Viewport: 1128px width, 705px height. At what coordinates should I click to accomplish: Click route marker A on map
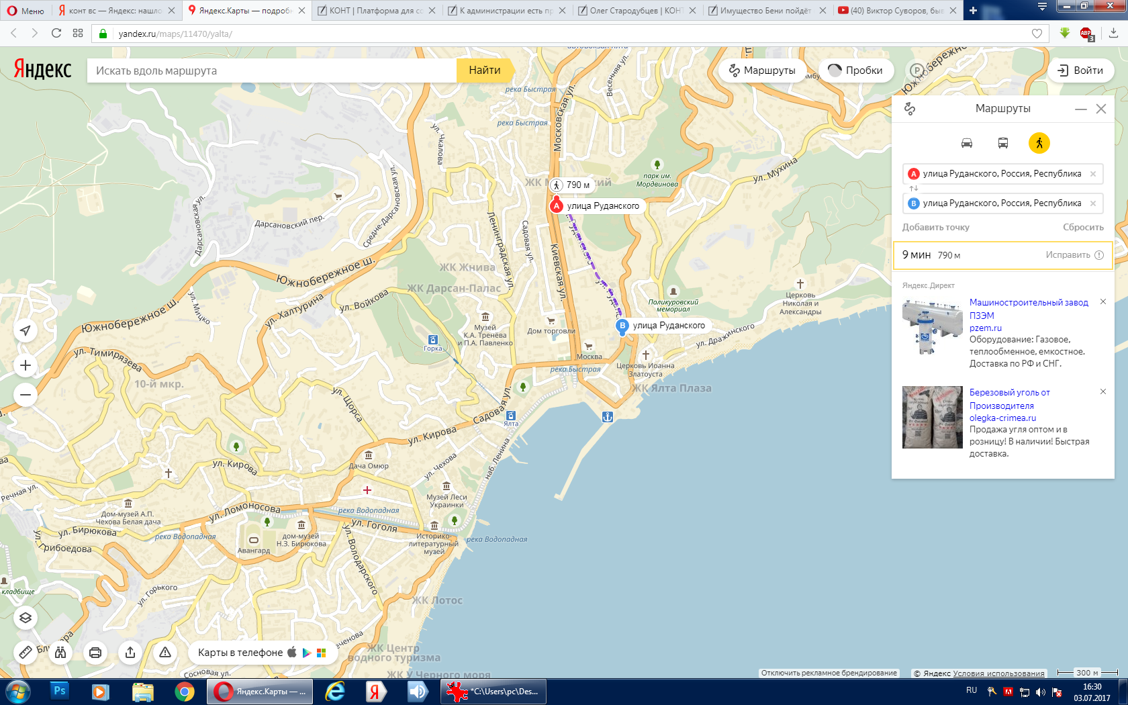pyautogui.click(x=557, y=206)
